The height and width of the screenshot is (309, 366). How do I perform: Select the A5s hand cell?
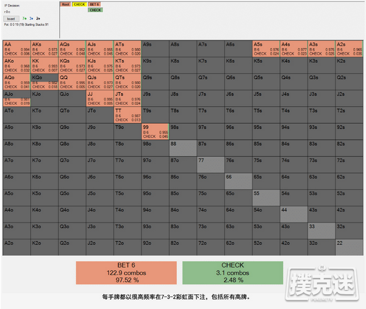(x=266, y=49)
